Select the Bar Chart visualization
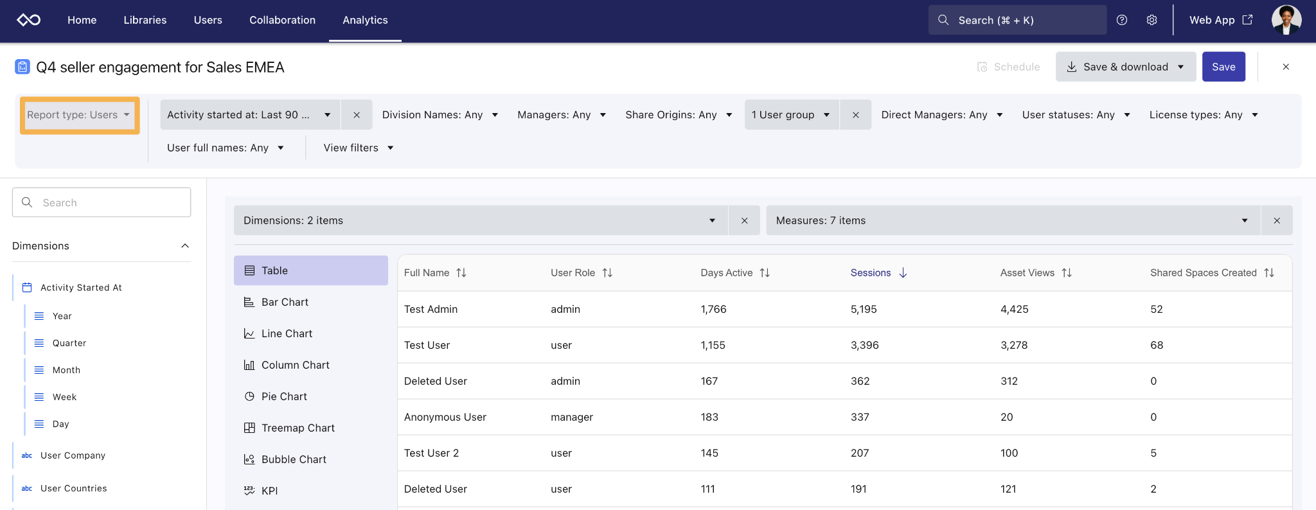The height and width of the screenshot is (510, 1316). point(285,302)
